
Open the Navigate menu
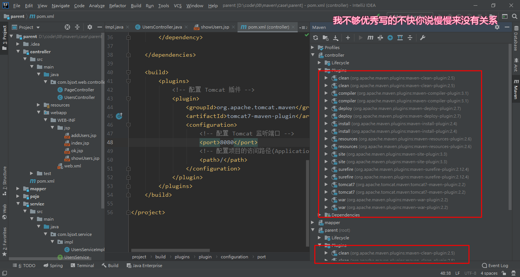pyautogui.click(x=61, y=6)
